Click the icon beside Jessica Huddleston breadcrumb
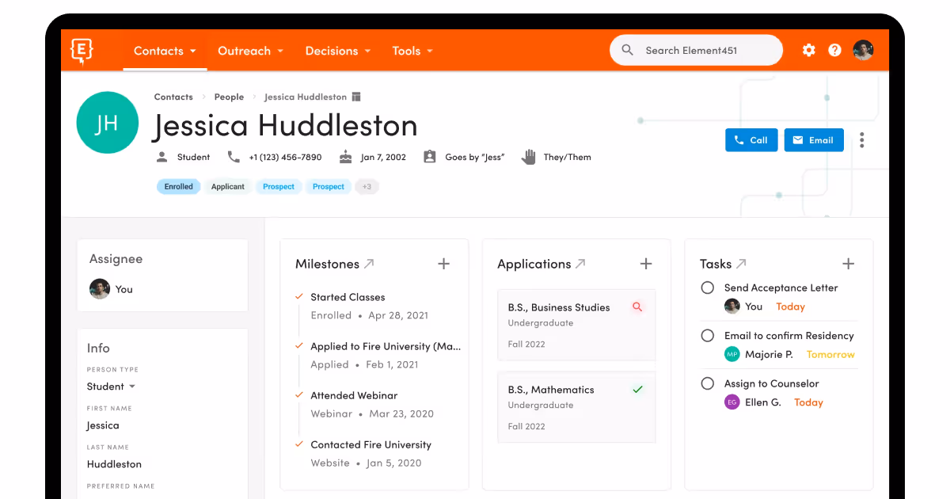This screenshot has width=950, height=499. point(356,97)
